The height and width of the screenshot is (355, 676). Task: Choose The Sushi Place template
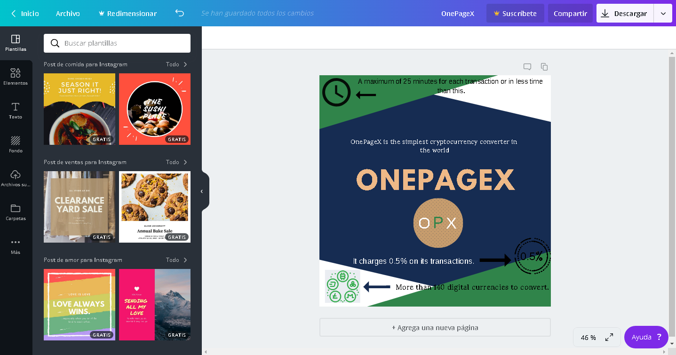point(155,109)
